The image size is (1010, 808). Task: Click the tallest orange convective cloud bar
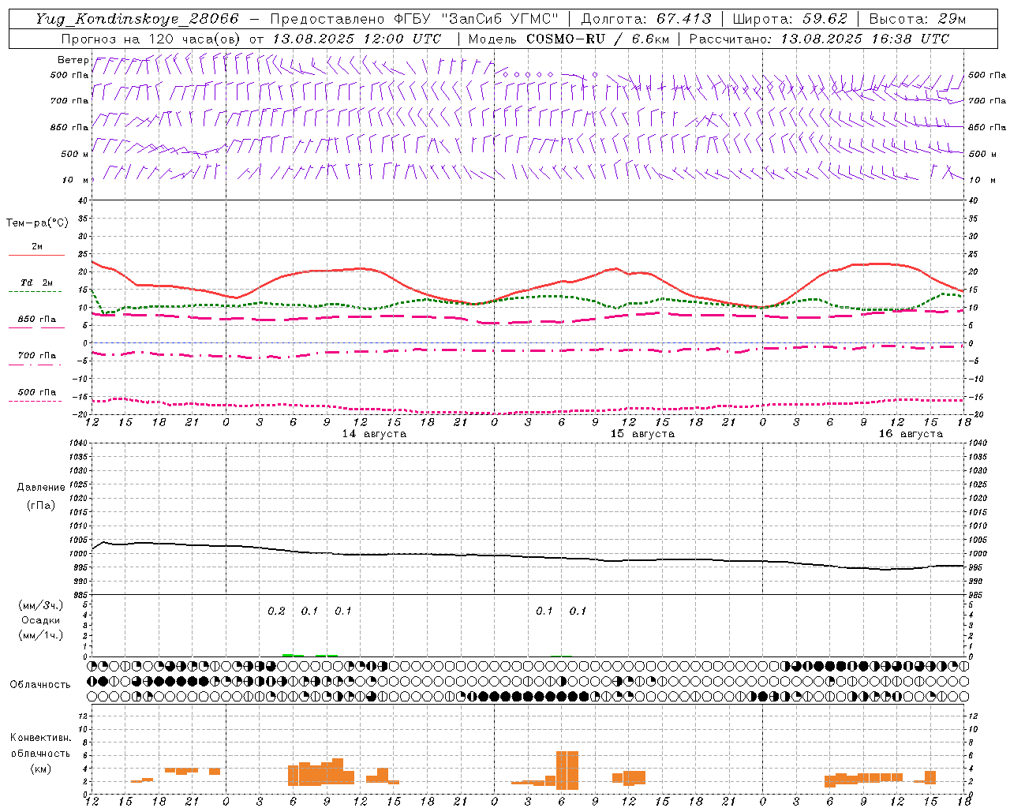pos(567,770)
